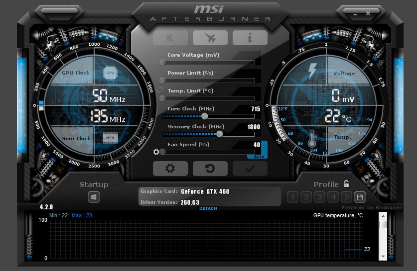The width and height of the screenshot is (417, 271).
Task: Toggle the profile lock padlock icon
Action: pyautogui.click(x=346, y=183)
